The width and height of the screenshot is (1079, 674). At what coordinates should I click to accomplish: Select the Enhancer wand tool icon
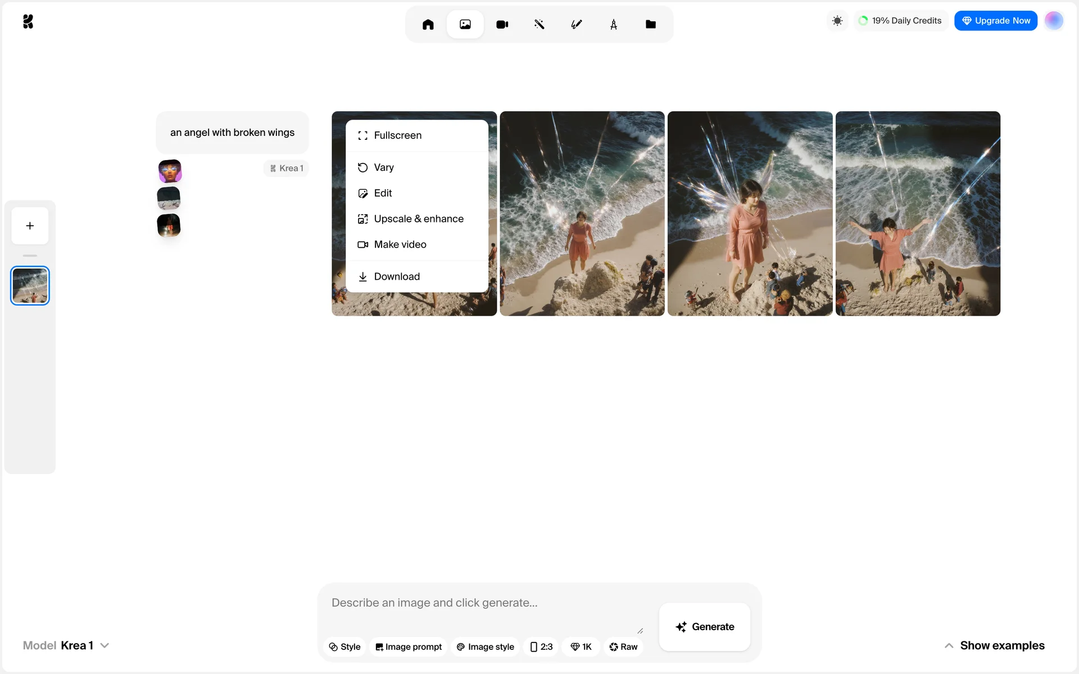[539, 24]
